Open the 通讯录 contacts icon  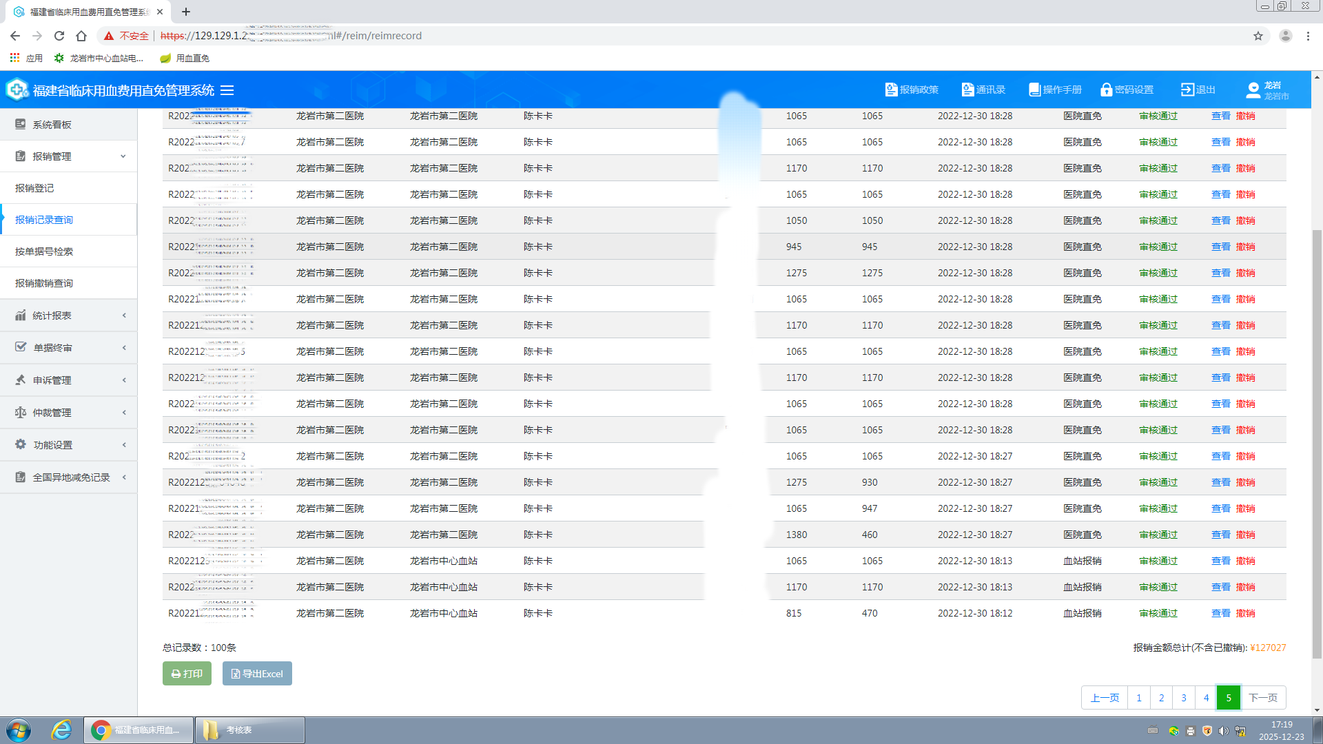(x=967, y=90)
